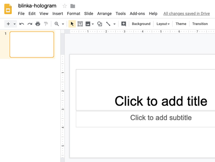
Task: Open the Insert menu
Action: [x=58, y=14]
